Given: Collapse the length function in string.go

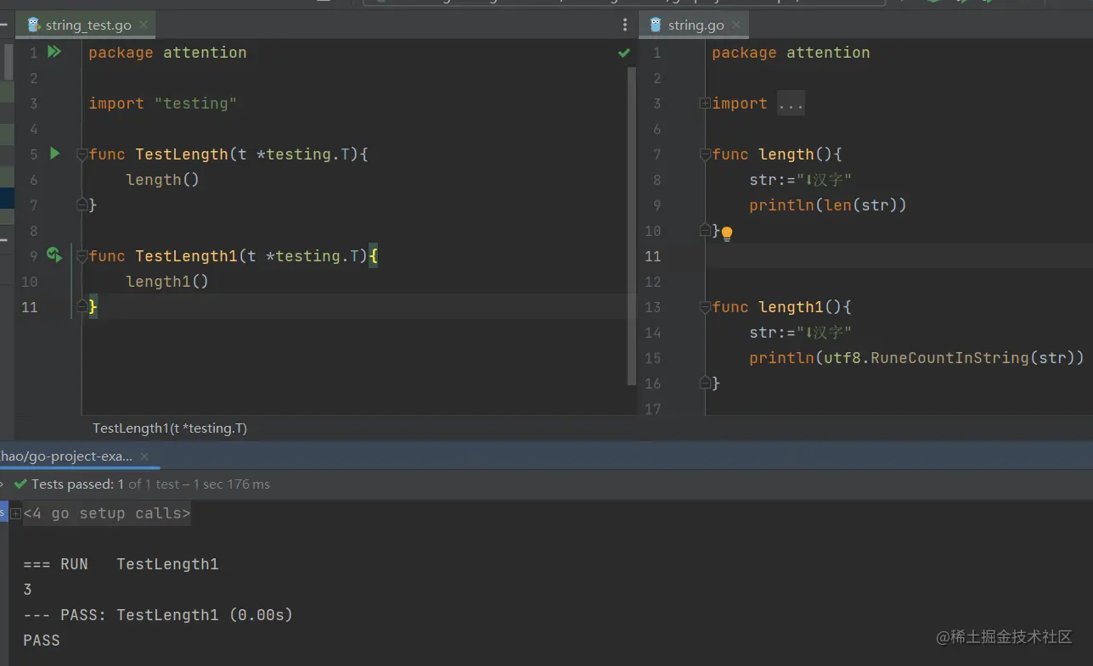Looking at the screenshot, I should (x=705, y=154).
